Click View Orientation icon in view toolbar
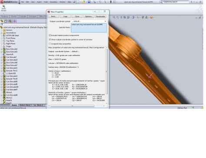Viewport: 206px width, 158px height. click(128, 17)
